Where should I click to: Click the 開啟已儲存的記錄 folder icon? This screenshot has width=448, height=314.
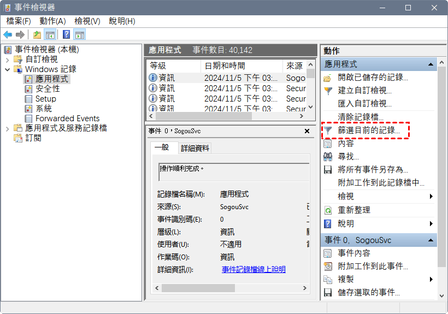328,78
